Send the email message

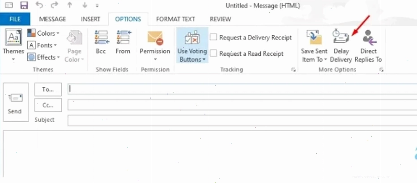[x=16, y=102]
